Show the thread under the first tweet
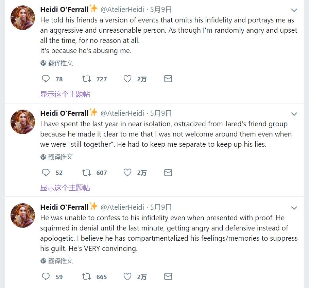Screen dimensions: 309x288 click(x=65, y=94)
